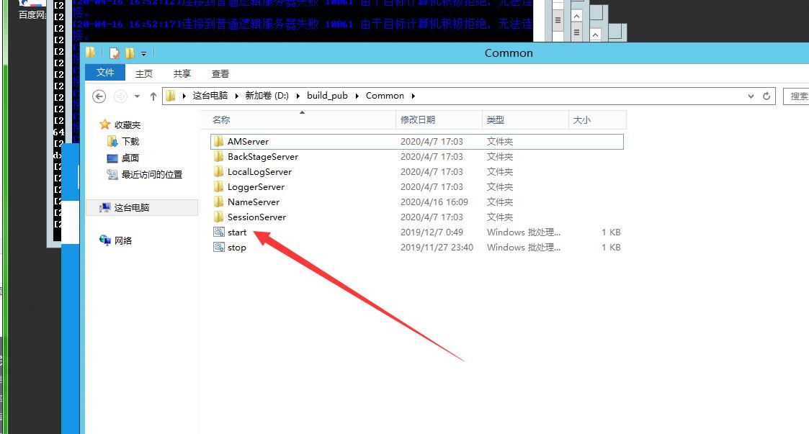The image size is (809, 434).
Task: Click the Back navigation arrow
Action: coord(99,96)
